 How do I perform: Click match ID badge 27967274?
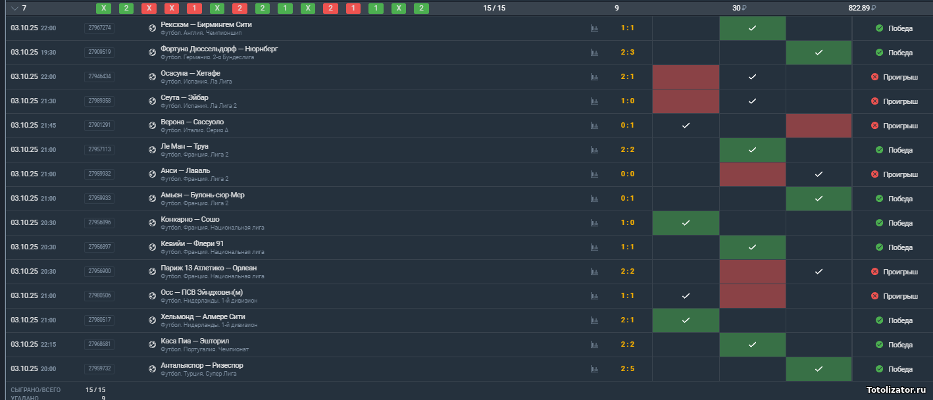99,28
